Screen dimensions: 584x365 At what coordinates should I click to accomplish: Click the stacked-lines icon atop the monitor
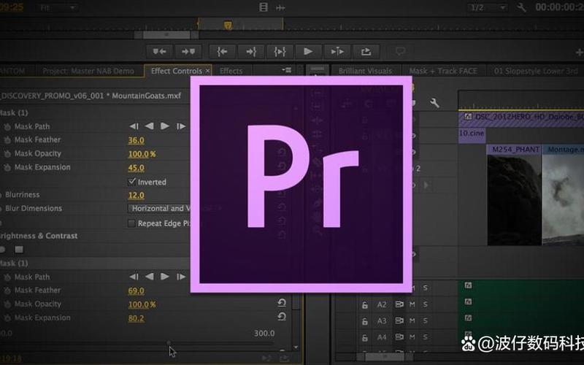264,7
